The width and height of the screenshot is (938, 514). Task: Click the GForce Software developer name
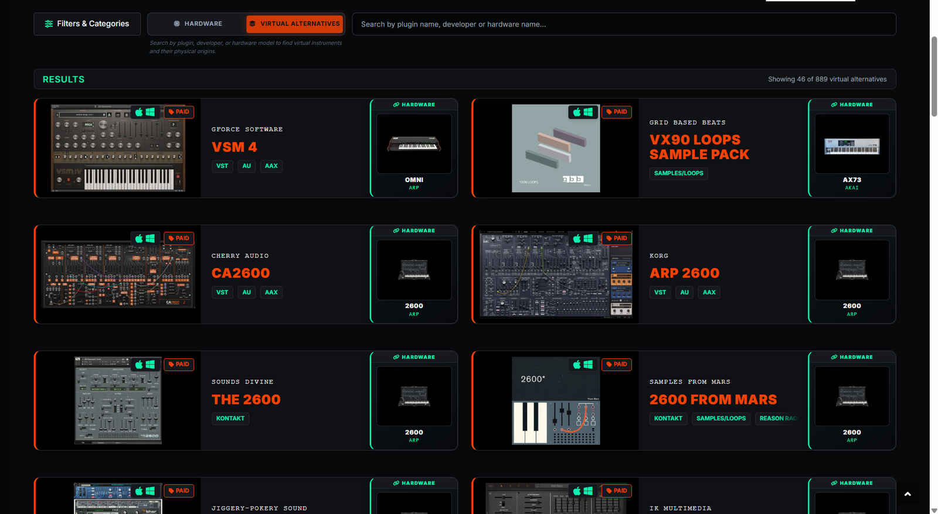(x=247, y=129)
